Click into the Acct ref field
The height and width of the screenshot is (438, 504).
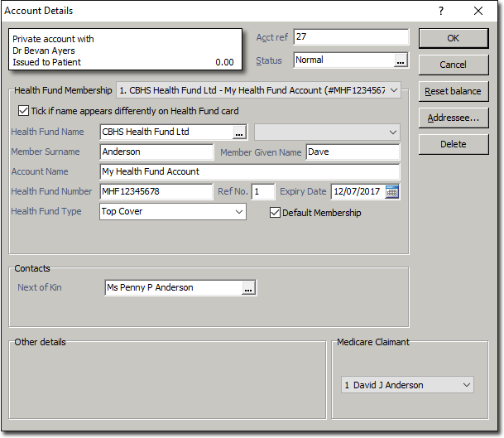(x=351, y=37)
